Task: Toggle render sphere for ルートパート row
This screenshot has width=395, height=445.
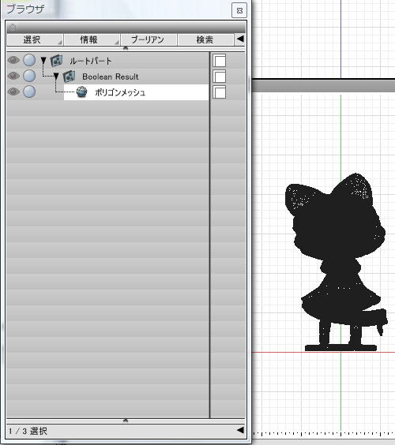Action: (29, 60)
